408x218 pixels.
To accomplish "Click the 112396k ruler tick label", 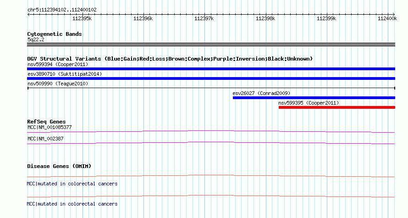I will [143, 18].
